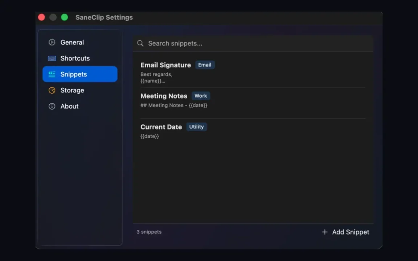Click the About info icon

click(x=52, y=106)
